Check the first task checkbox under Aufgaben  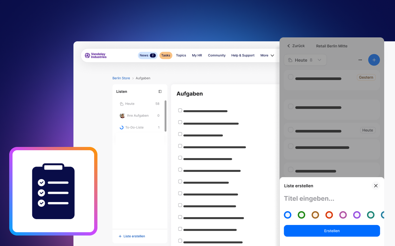point(180,110)
